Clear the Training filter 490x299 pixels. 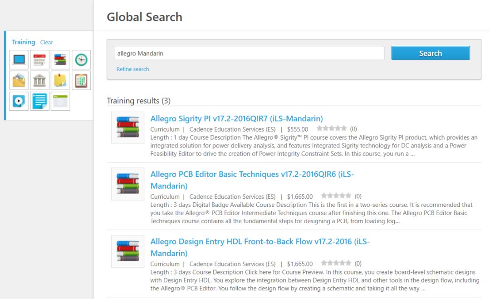47,42
